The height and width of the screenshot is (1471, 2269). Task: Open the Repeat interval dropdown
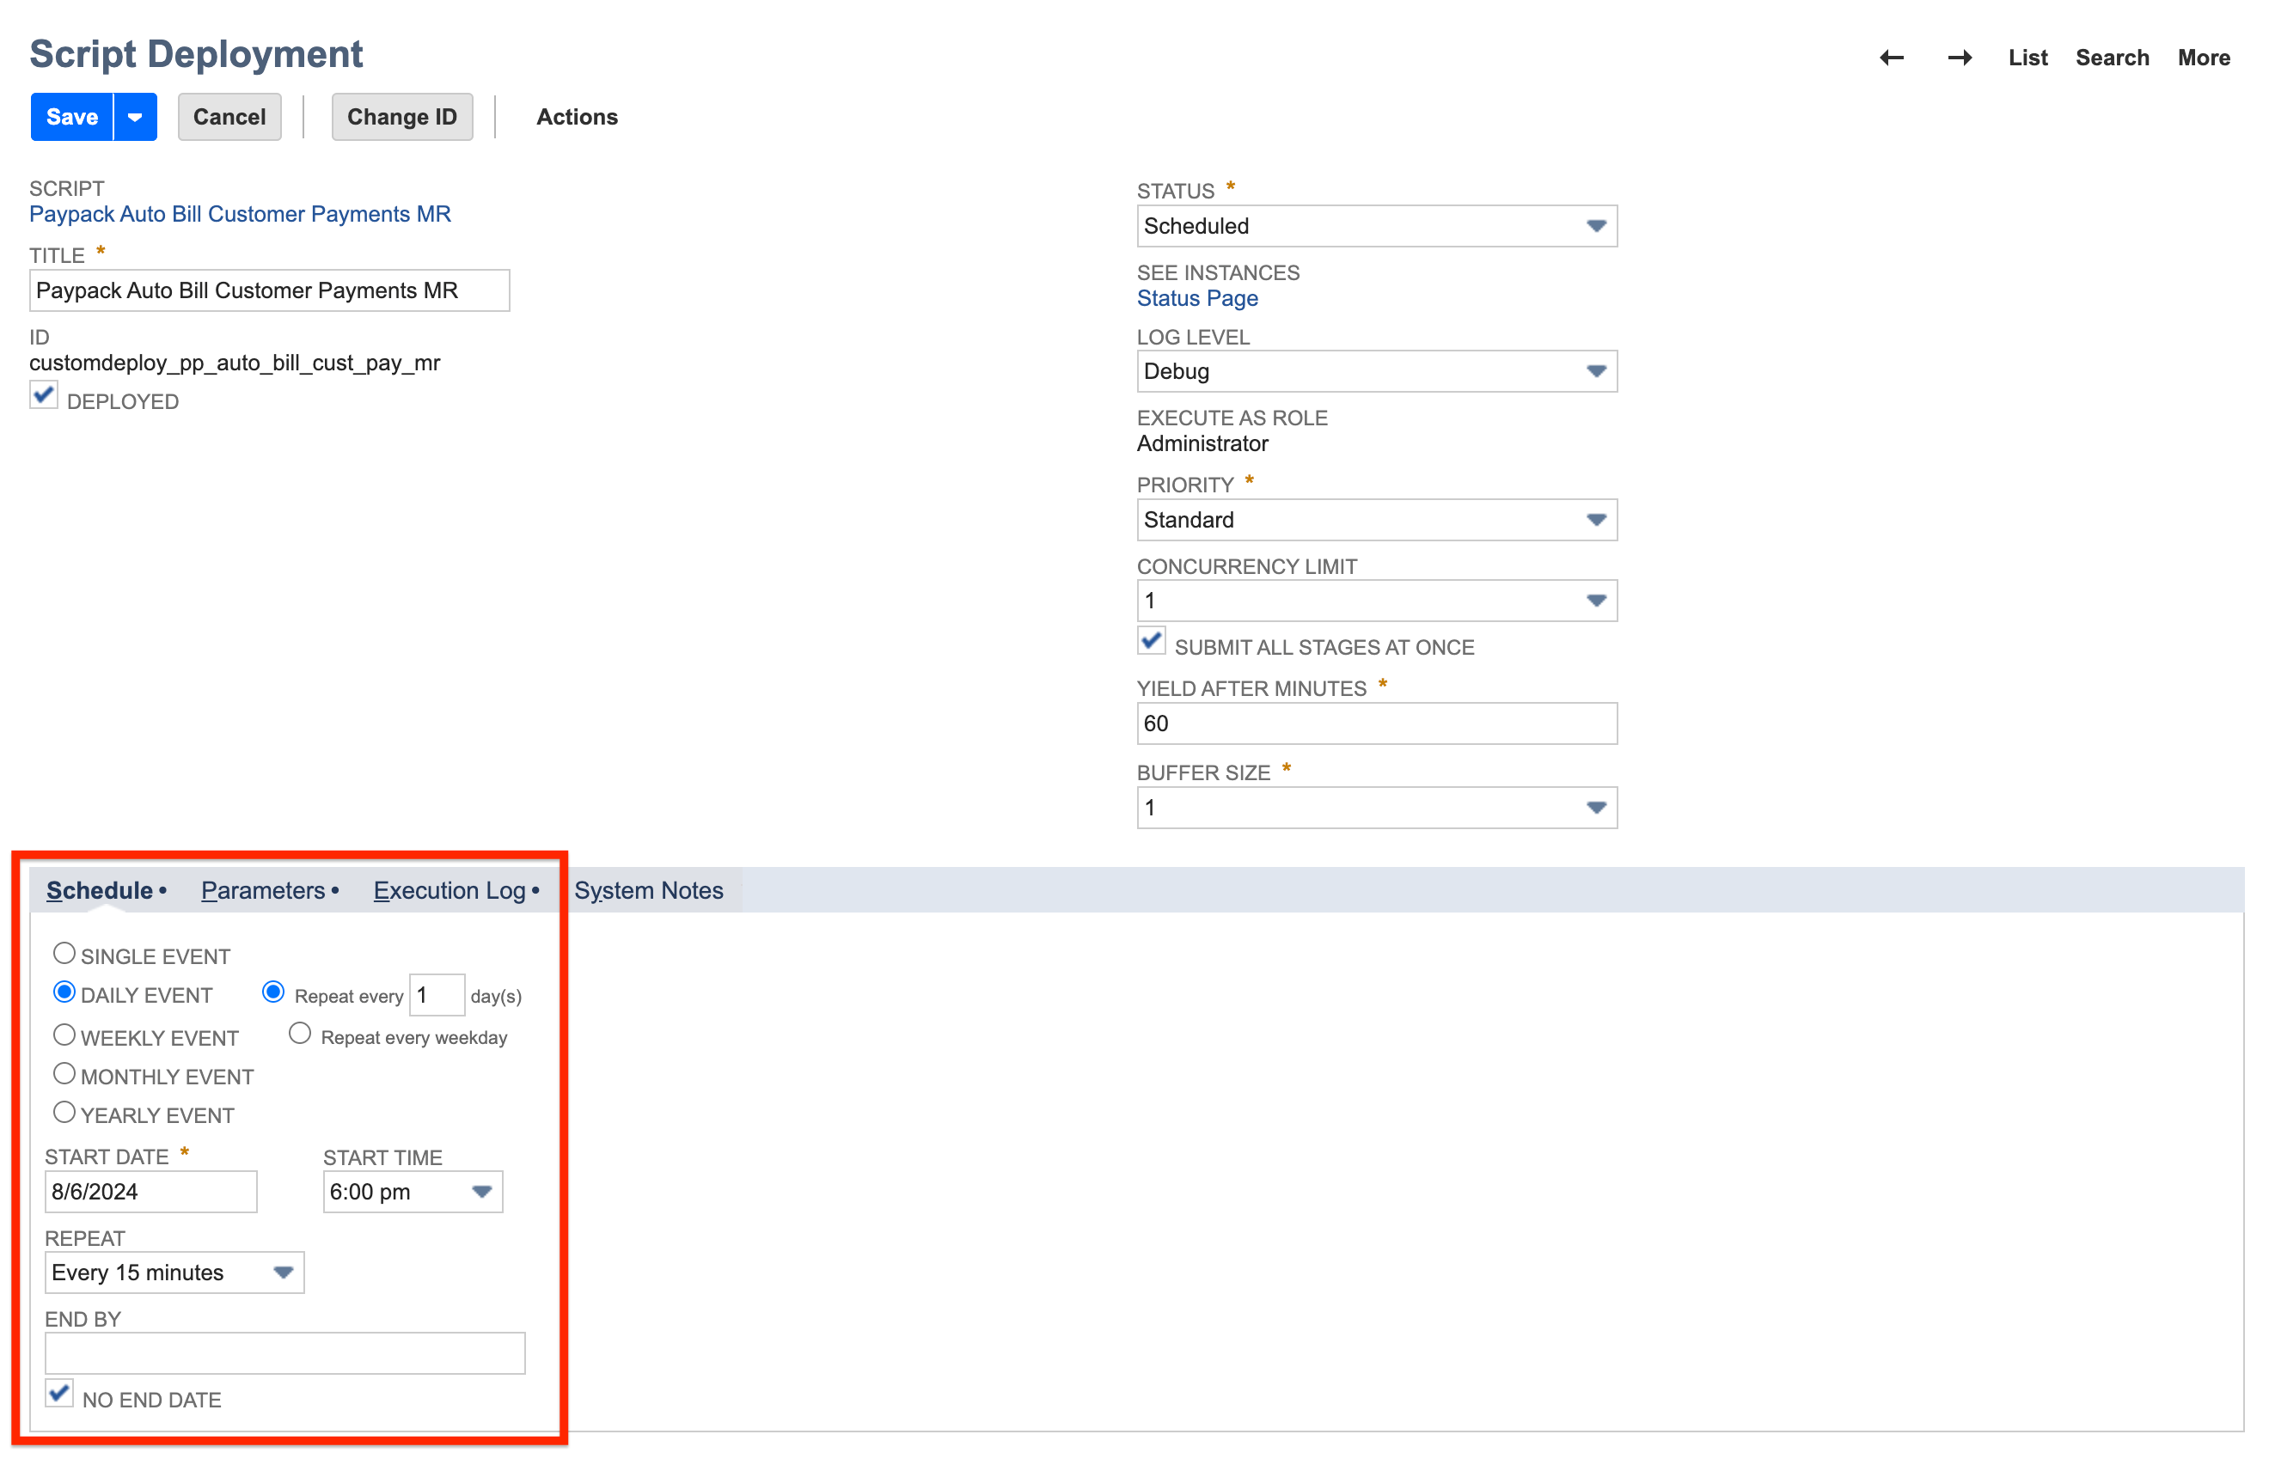pos(282,1272)
